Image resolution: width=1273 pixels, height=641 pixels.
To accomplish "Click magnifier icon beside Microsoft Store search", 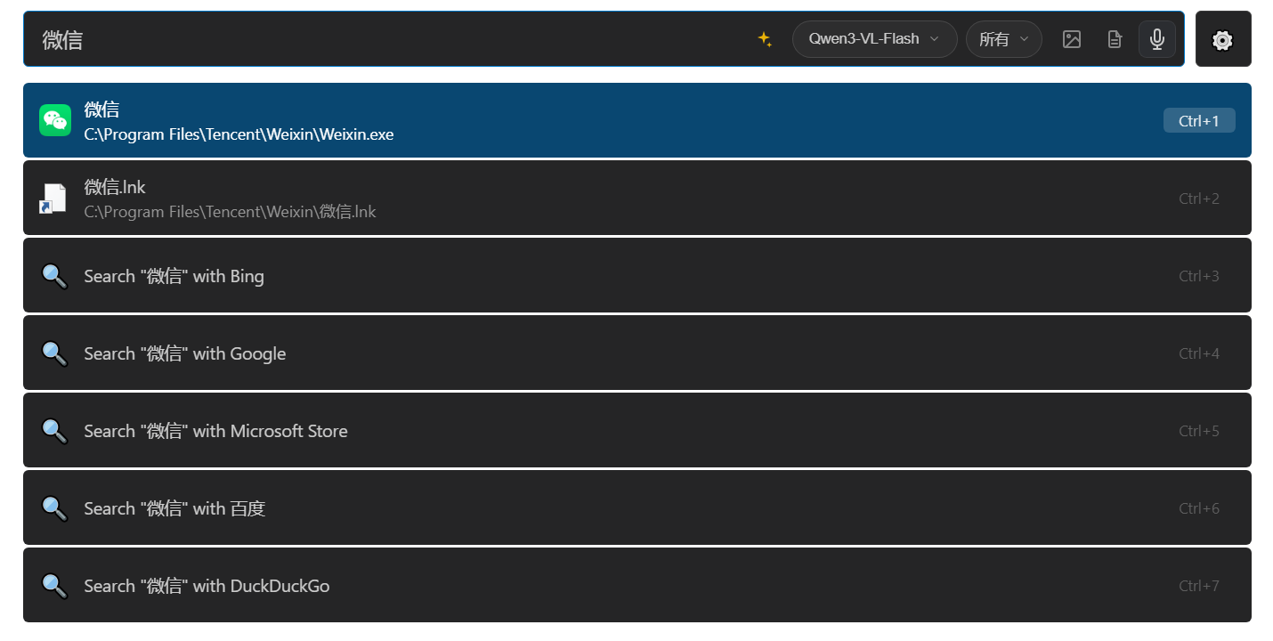I will (x=54, y=431).
